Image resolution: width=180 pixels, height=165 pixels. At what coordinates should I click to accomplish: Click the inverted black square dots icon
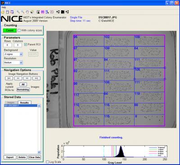[x=63, y=12]
